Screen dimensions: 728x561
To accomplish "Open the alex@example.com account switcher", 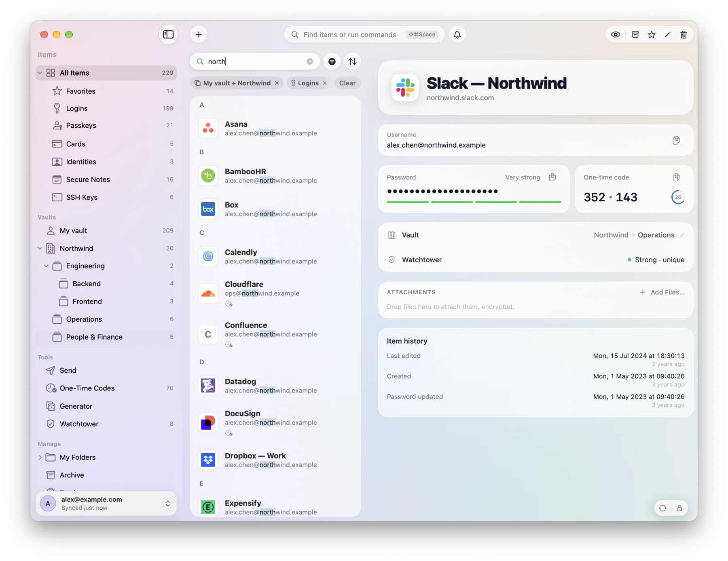I will (x=106, y=504).
